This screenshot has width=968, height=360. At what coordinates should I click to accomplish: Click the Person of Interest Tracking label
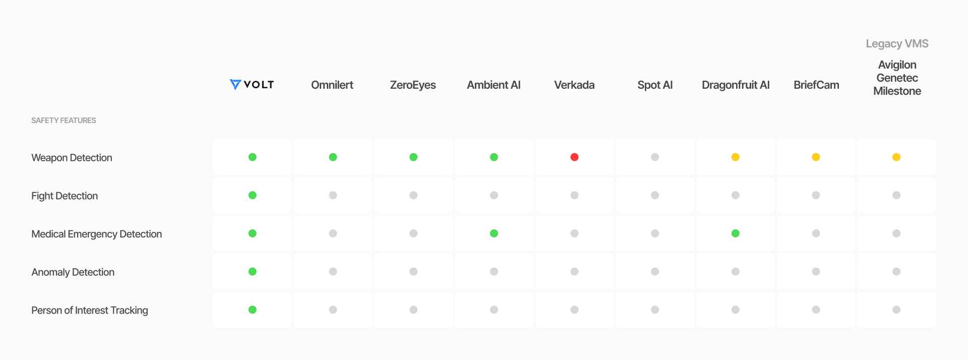click(89, 311)
